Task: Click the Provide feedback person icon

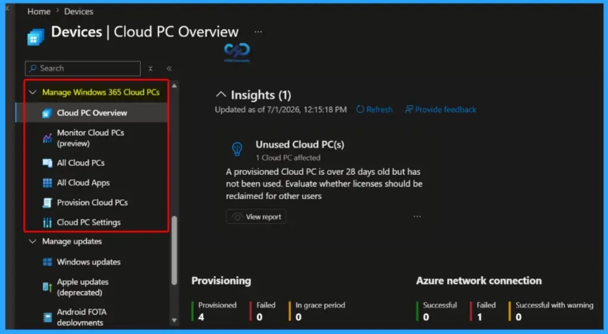Action: click(x=408, y=109)
